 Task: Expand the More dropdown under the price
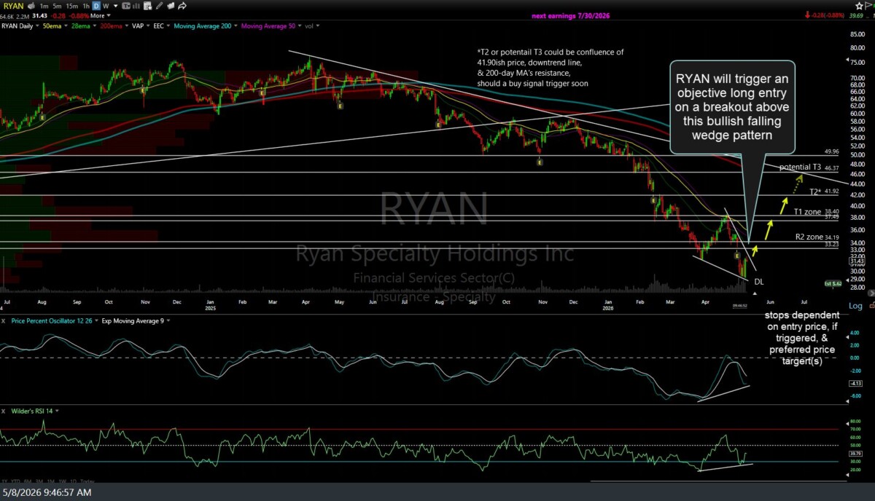[100, 16]
